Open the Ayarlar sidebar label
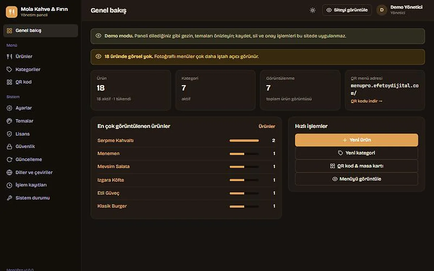 point(24,108)
